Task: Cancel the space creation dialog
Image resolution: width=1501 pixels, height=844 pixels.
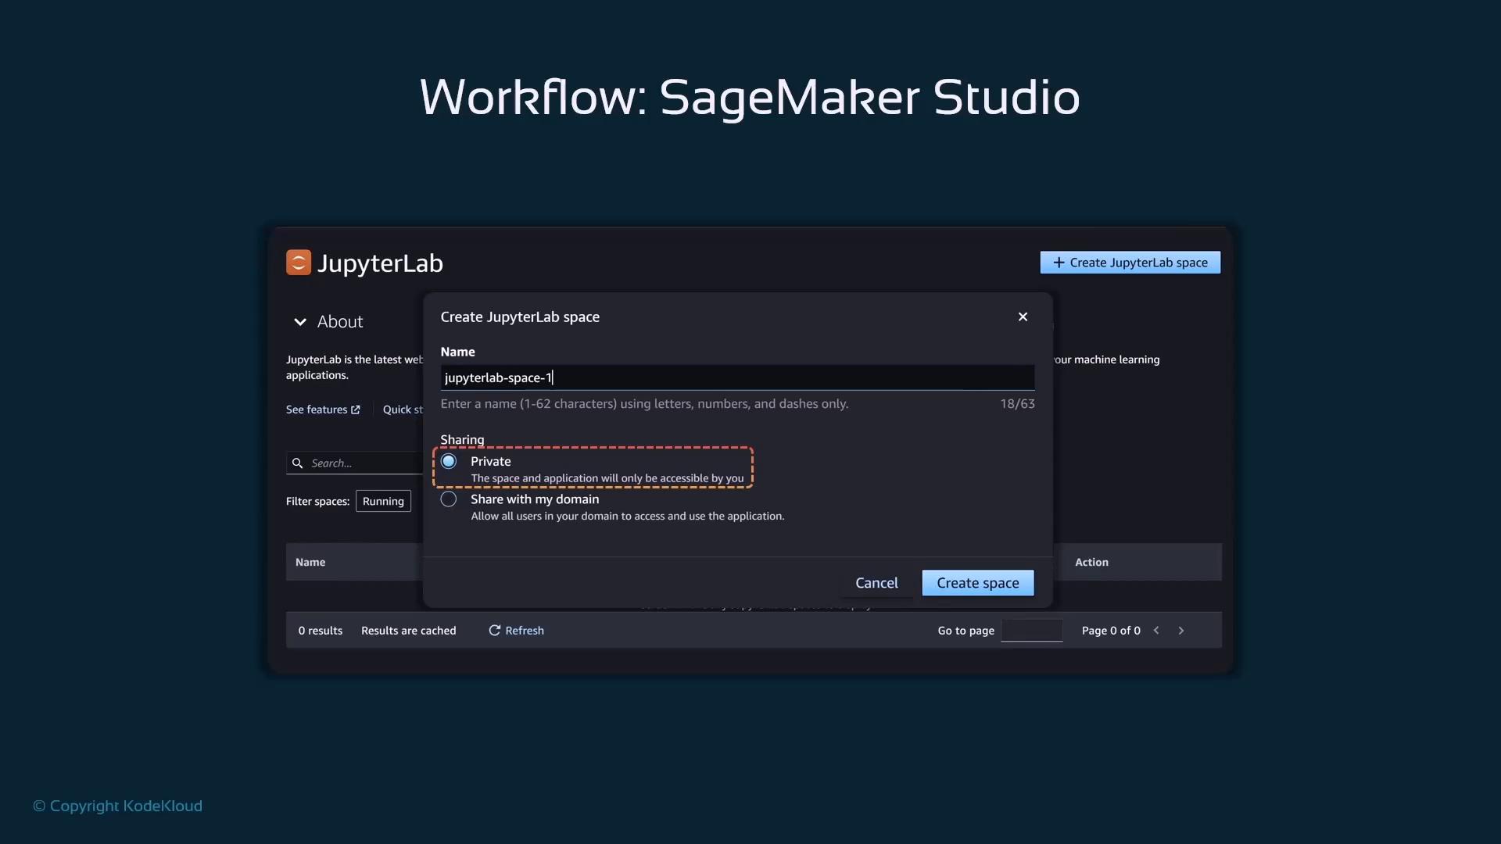Action: coord(876,583)
